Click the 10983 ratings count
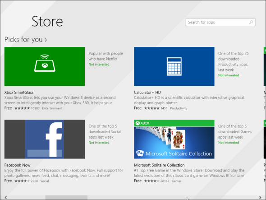Screen dimensions: 266x200 pos(35,108)
